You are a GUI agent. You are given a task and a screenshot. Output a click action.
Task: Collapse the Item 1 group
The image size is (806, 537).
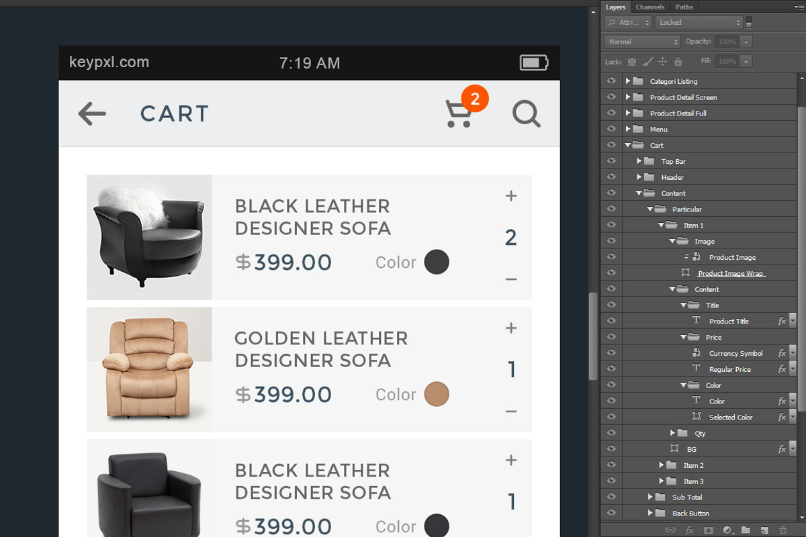[662, 226]
